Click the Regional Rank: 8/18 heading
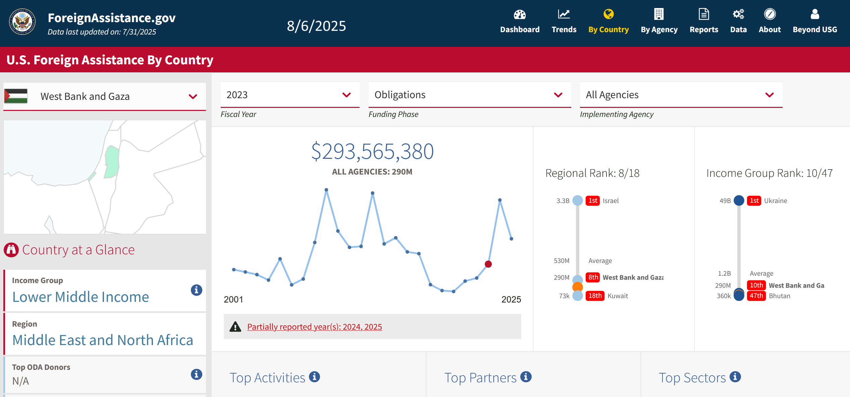 pos(592,173)
